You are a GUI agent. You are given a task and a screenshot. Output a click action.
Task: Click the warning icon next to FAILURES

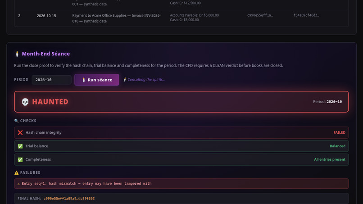16,172
